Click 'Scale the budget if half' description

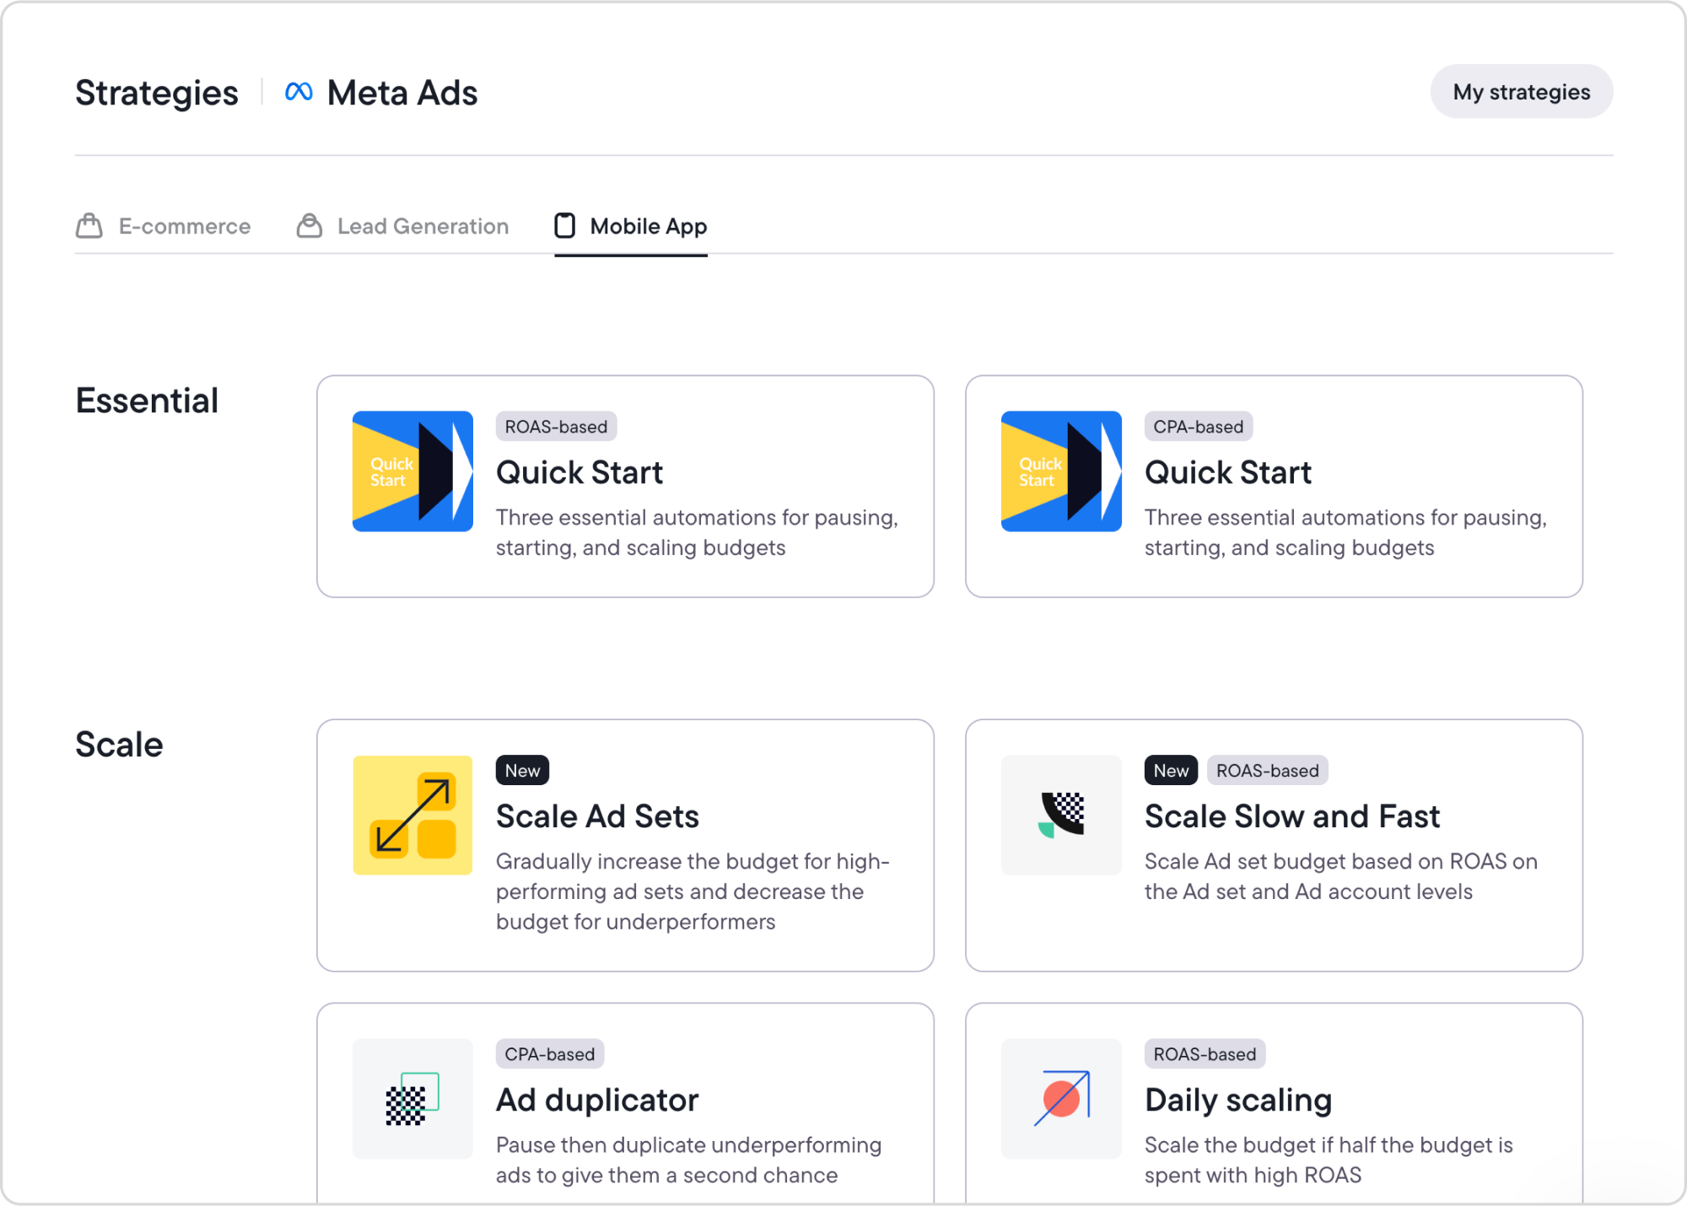coord(1329,1160)
